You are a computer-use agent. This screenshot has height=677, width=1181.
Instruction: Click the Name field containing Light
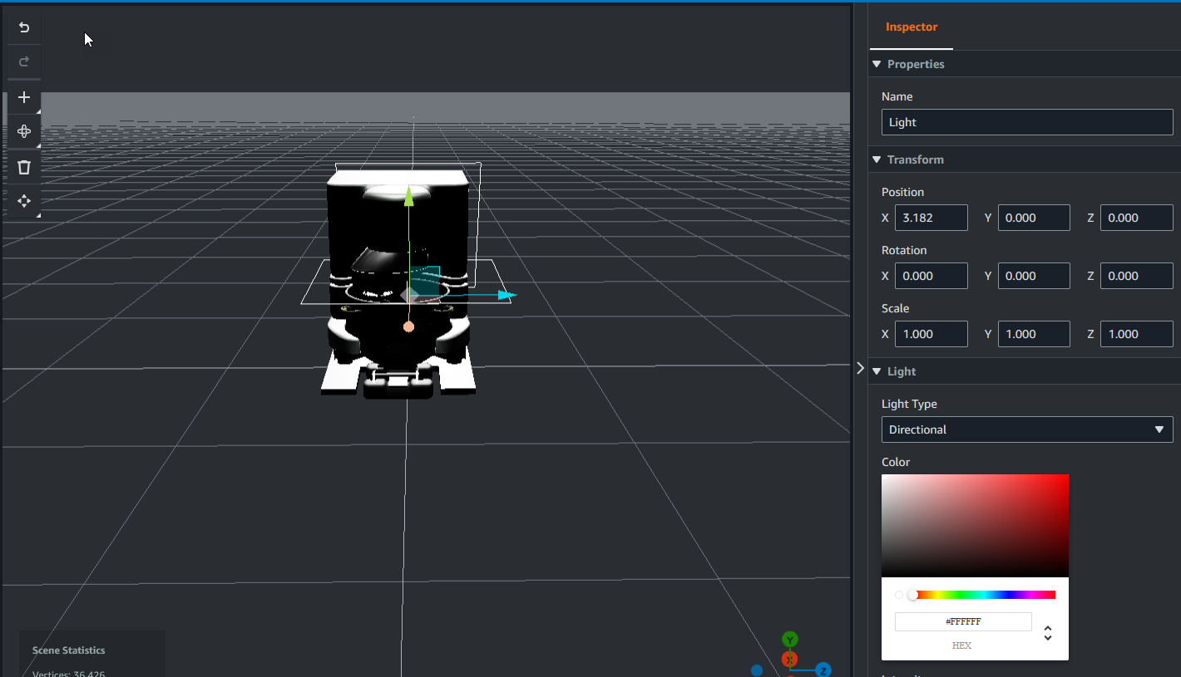coord(1026,122)
